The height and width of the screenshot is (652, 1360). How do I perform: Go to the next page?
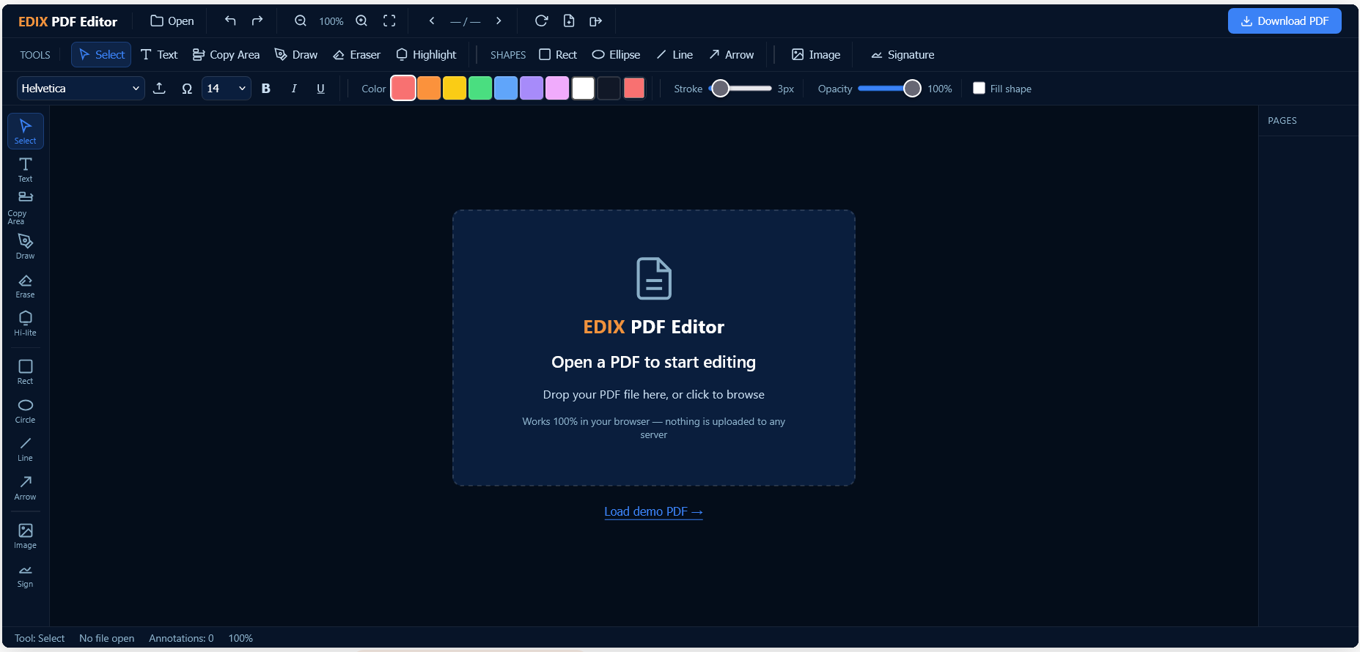tap(499, 21)
